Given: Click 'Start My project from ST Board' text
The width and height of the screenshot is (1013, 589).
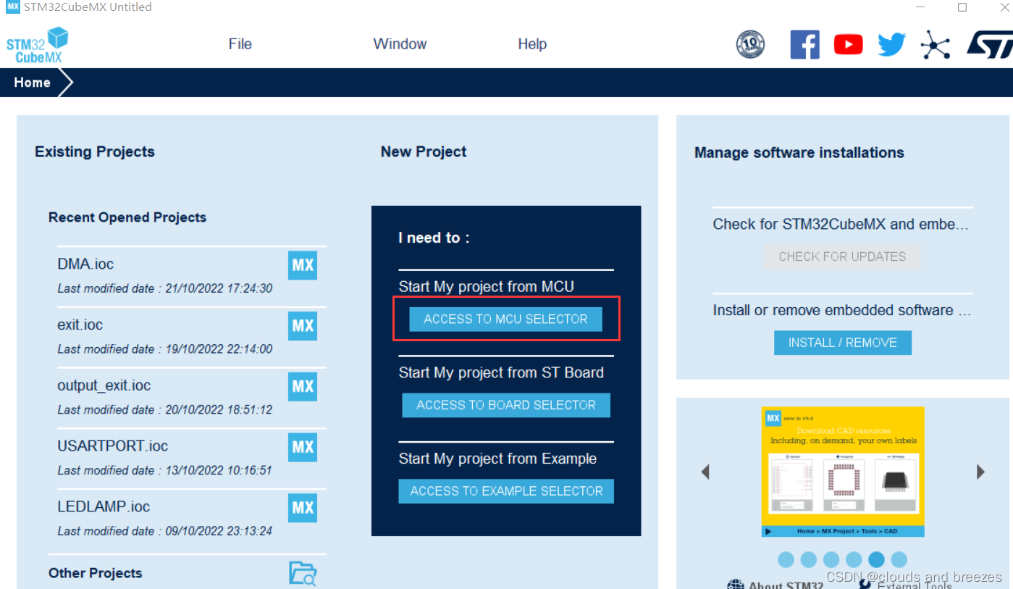Looking at the screenshot, I should pos(501,372).
